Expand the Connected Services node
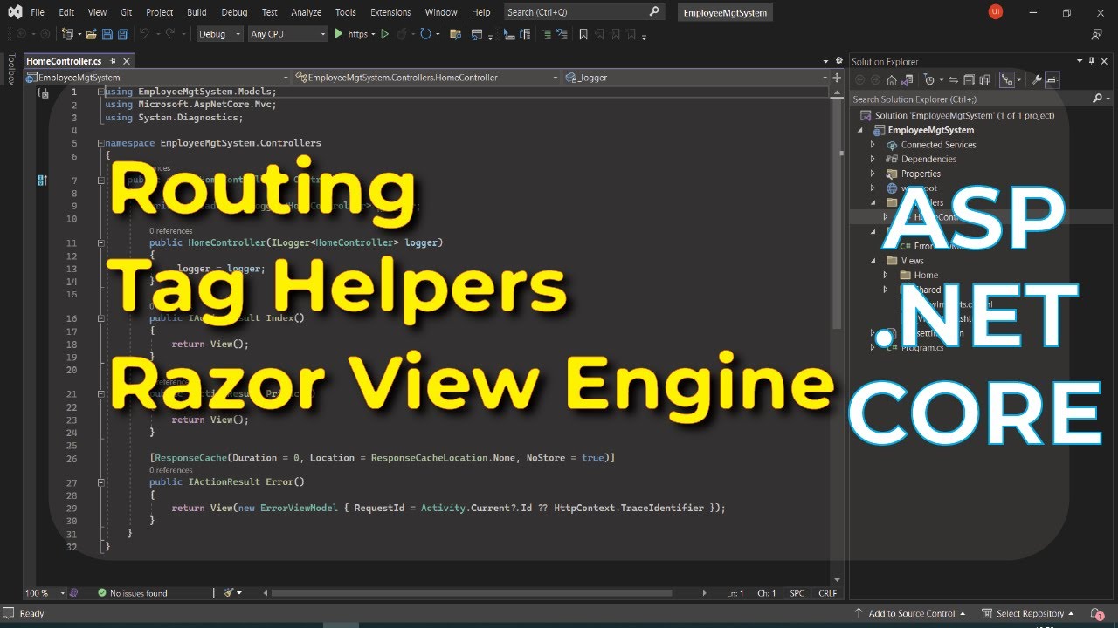Screen dimensions: 1118x628 coord(872,145)
